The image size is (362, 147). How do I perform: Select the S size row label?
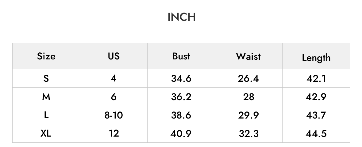click(46, 78)
